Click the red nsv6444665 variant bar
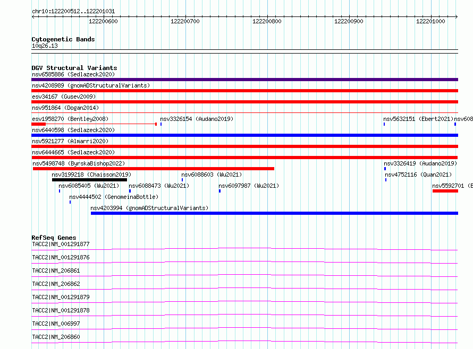Viewport: 473px width, 349px height. coord(244,158)
